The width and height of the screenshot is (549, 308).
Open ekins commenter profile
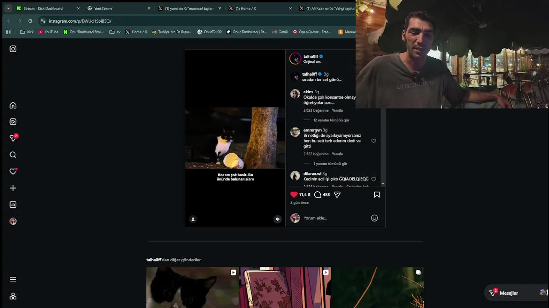point(308,92)
